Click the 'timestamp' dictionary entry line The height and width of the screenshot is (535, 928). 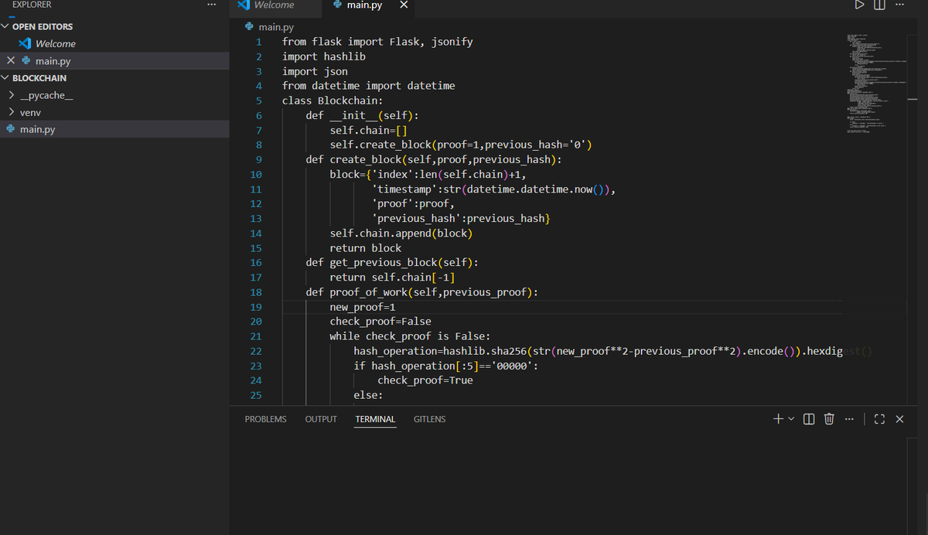click(493, 189)
